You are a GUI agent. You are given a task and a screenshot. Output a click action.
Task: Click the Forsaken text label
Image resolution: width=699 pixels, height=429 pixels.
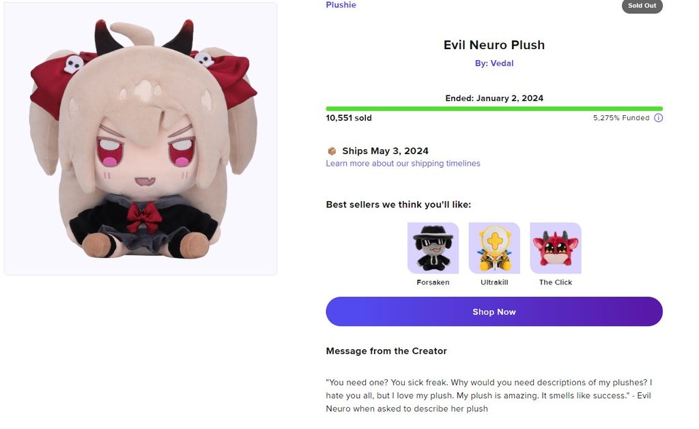tap(433, 282)
